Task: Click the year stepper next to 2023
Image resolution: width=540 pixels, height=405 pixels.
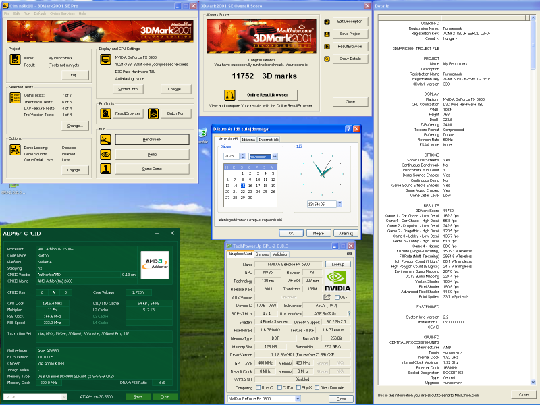Action: 243,156
